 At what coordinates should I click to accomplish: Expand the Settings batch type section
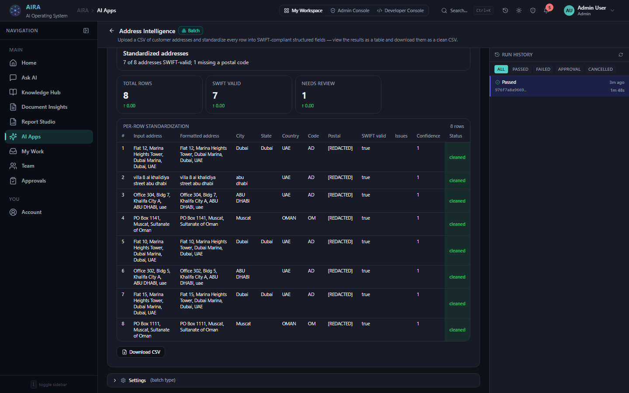coord(294,380)
